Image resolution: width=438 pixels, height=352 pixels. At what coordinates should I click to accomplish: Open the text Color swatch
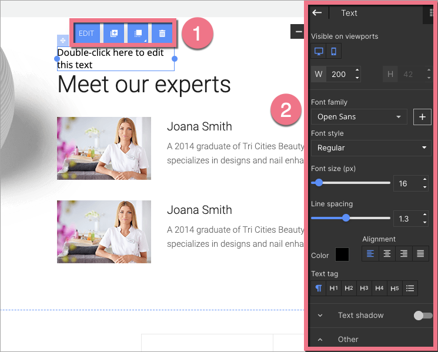tap(342, 254)
